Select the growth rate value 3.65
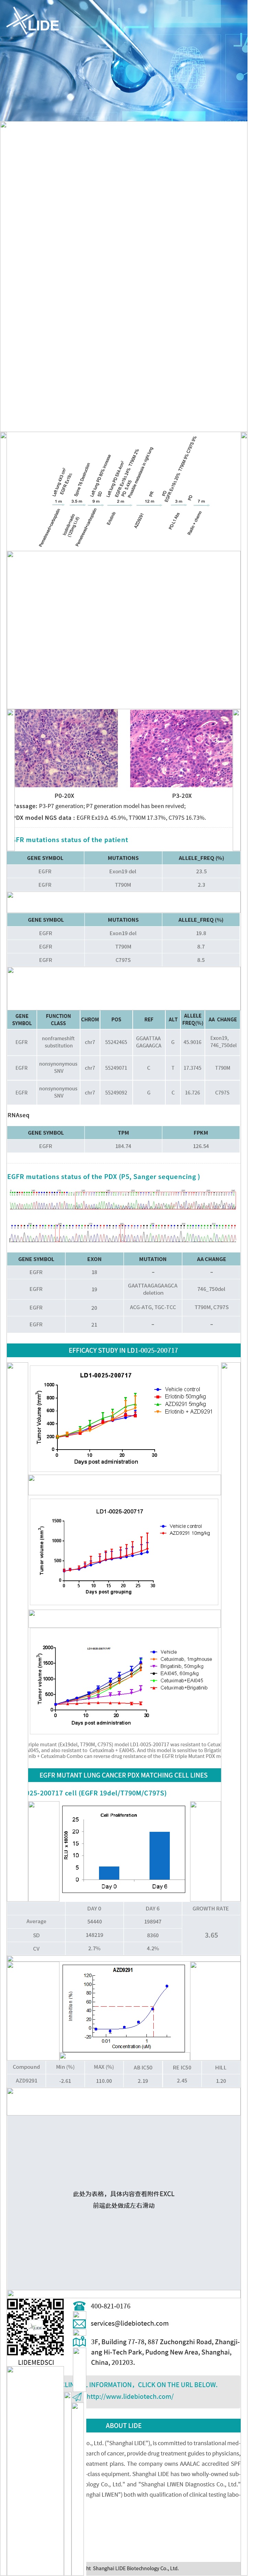The height and width of the screenshot is (2576, 275). point(211,1935)
